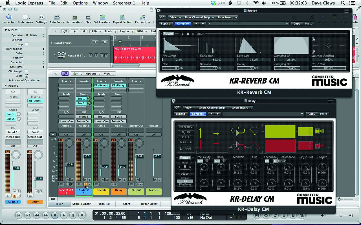Toggle the Power button in KR-Reverb
Image resolution: width=361 pixels, height=225 pixels.
(x=168, y=34)
